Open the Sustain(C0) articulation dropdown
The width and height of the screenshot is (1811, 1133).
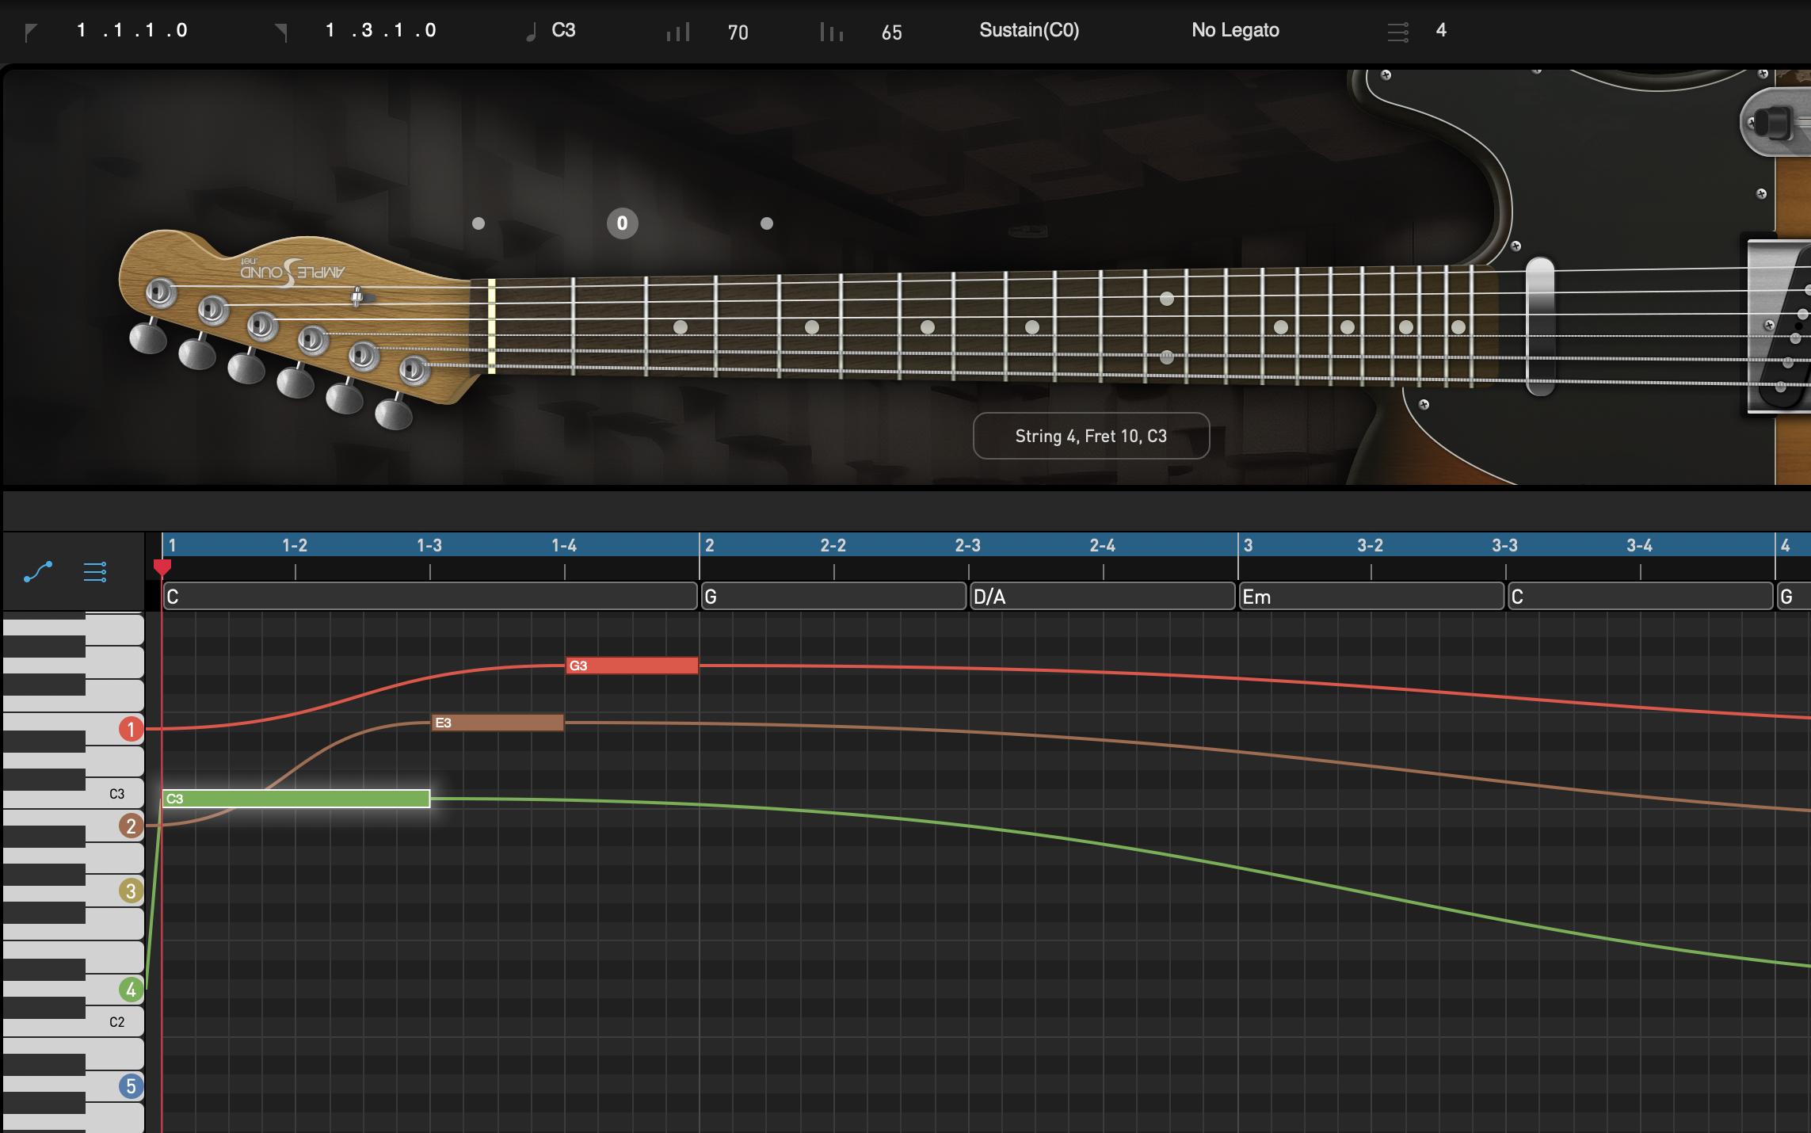(x=1029, y=30)
